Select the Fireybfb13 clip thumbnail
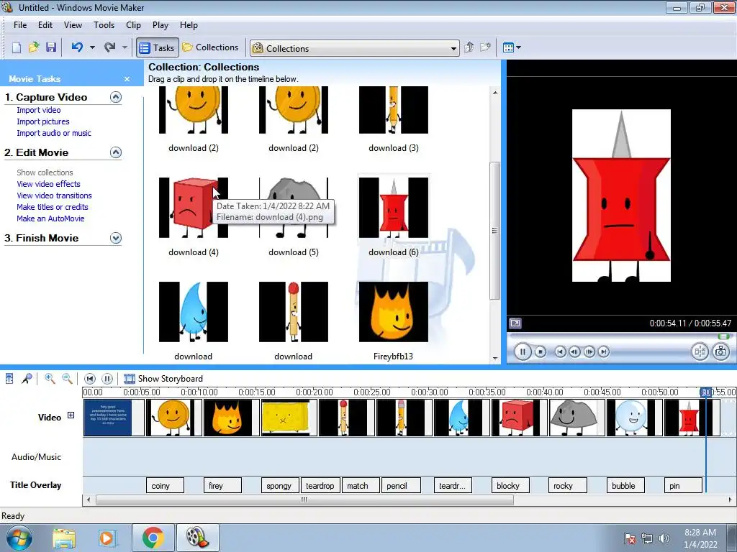737x552 pixels. pyautogui.click(x=394, y=312)
